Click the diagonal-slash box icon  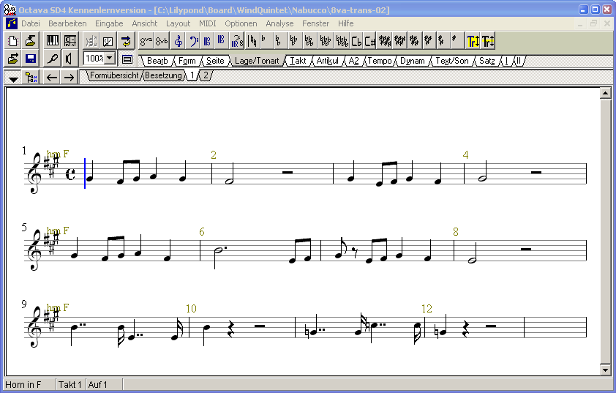108,41
